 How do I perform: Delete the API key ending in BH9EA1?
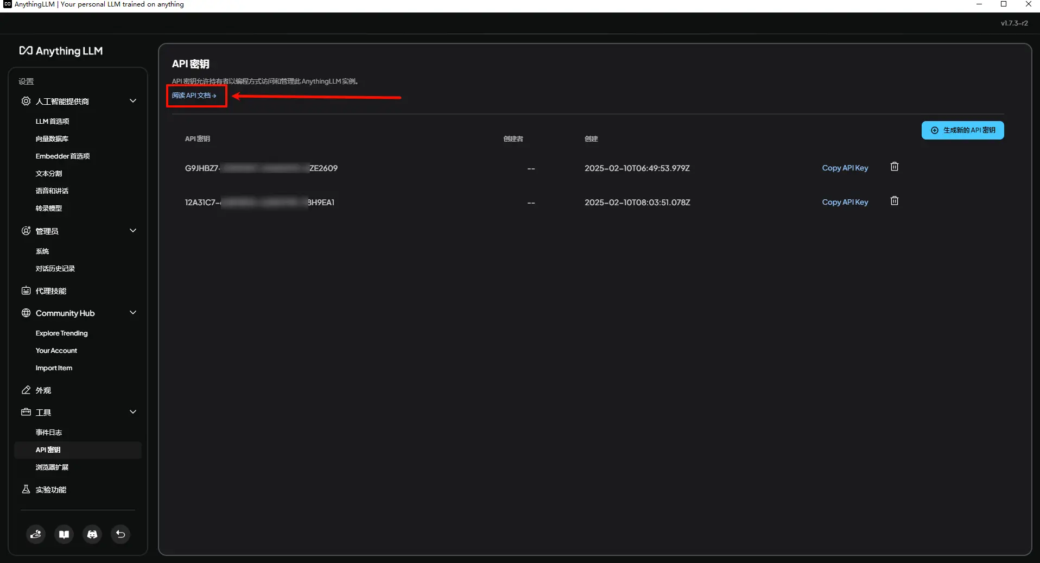(x=895, y=201)
